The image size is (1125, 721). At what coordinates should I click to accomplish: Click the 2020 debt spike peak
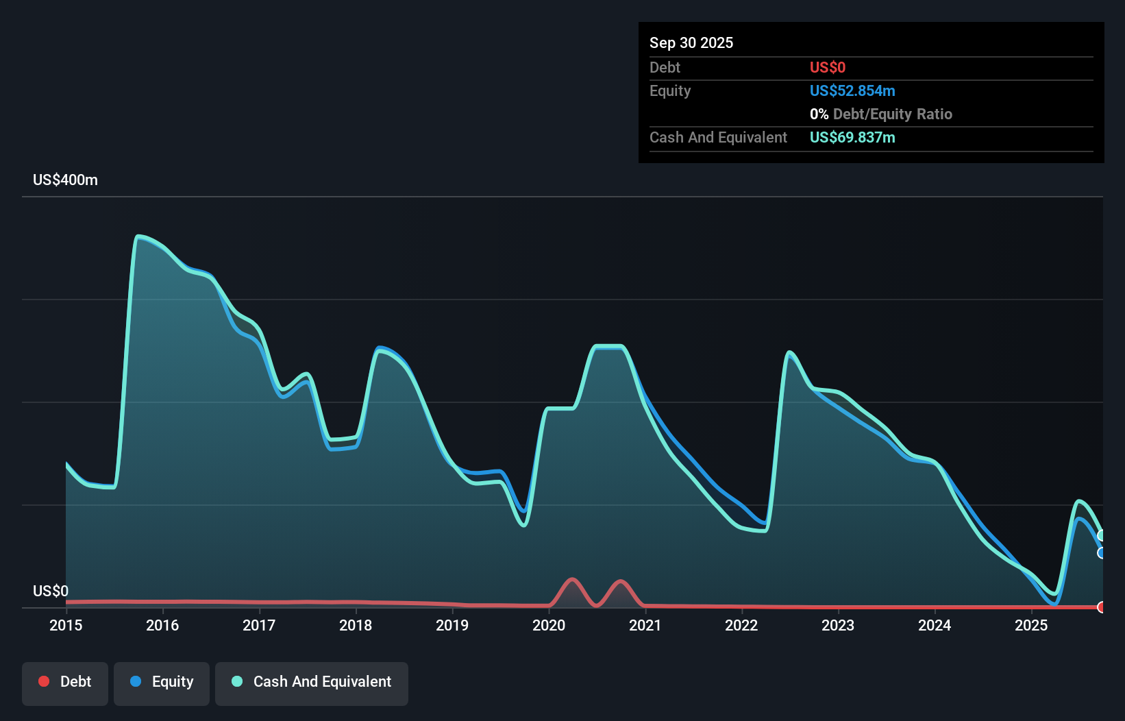[572, 579]
